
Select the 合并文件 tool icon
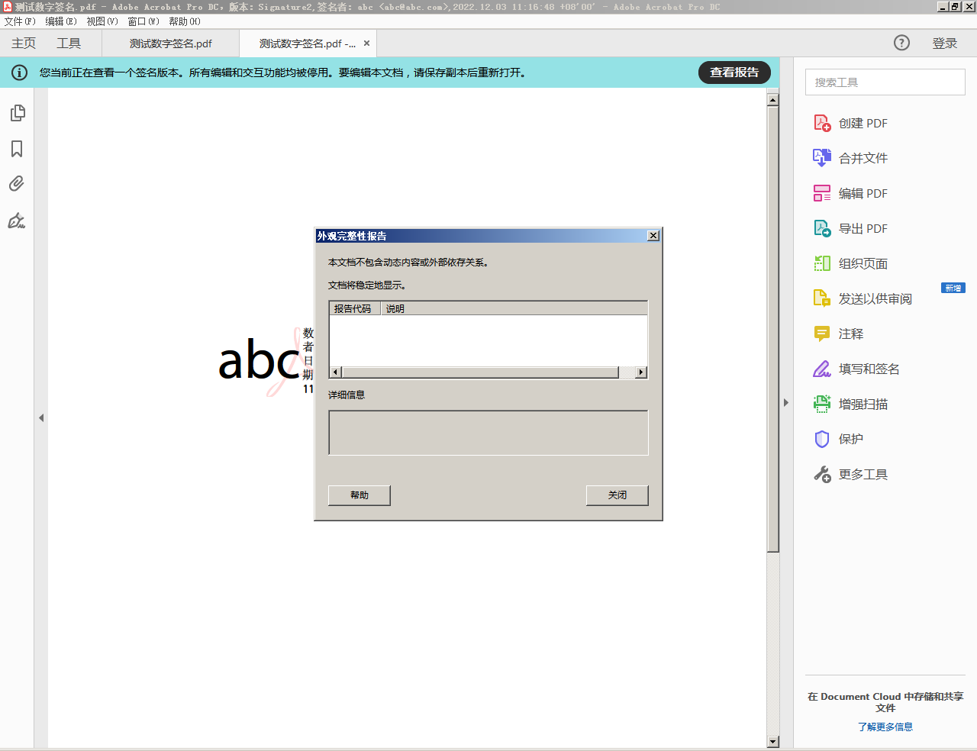[821, 158]
